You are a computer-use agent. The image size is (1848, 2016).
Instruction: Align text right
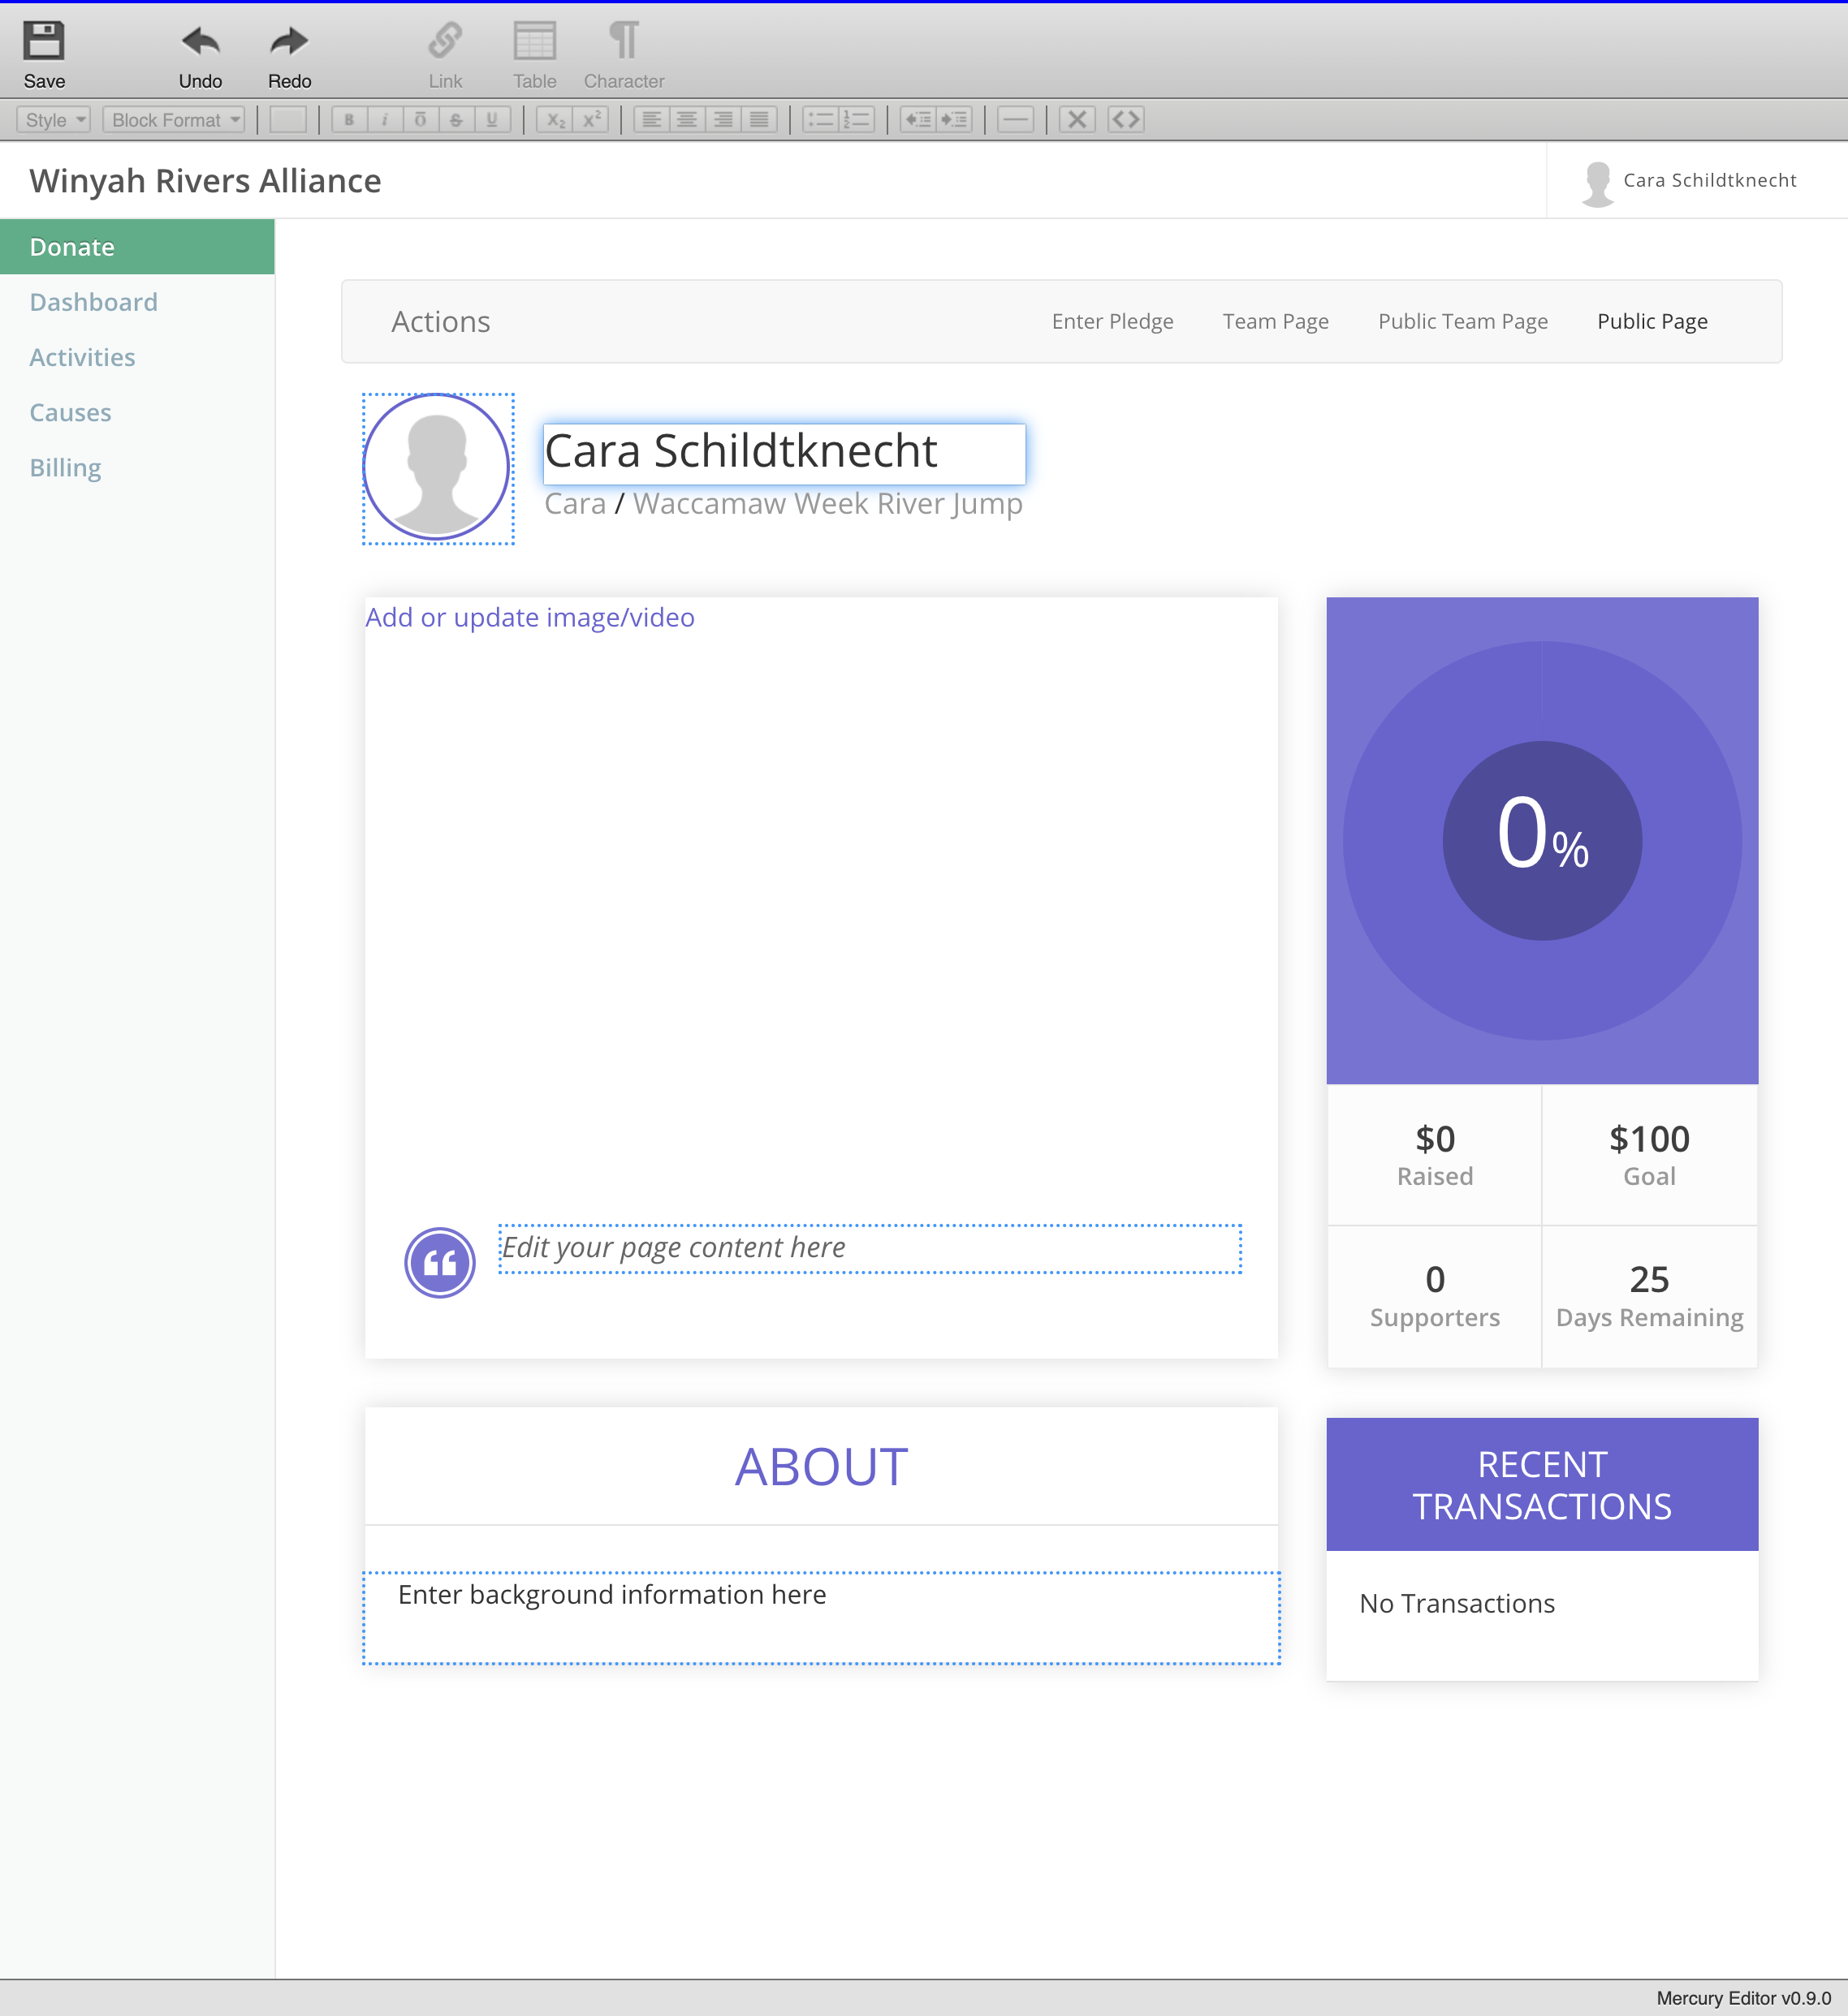[x=723, y=120]
